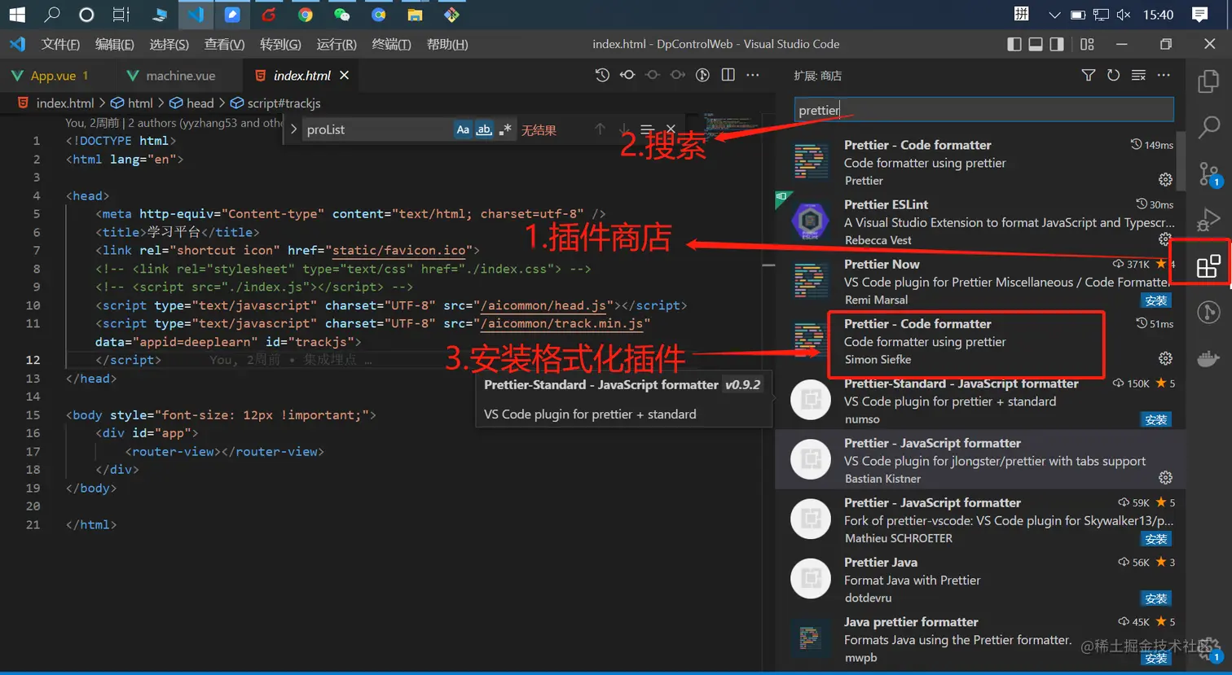1232x675 pixels.
Task: Open the Extensions marketplace icon
Action: pyautogui.click(x=1208, y=266)
